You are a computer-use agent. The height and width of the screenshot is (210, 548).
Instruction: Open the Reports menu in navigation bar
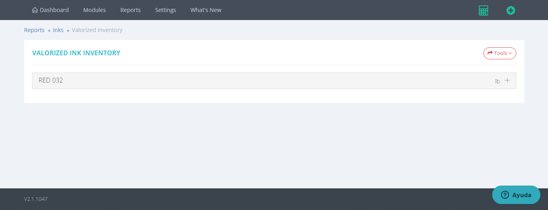click(x=130, y=10)
